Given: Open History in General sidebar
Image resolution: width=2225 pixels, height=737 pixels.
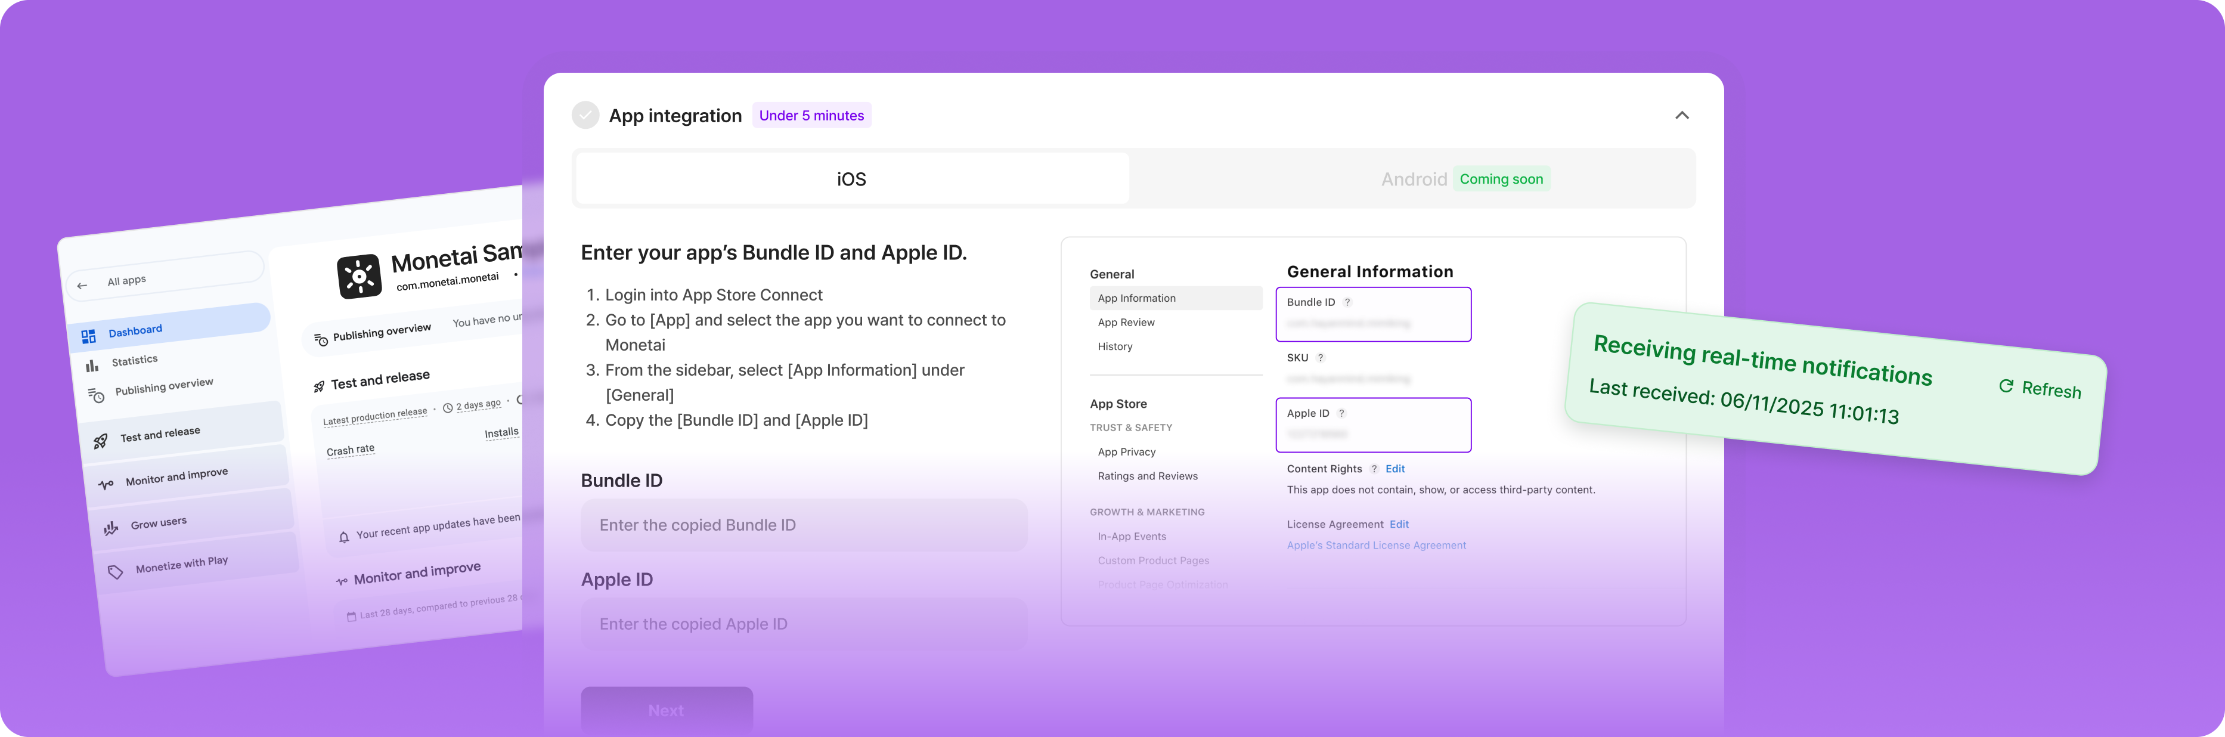Looking at the screenshot, I should pyautogui.click(x=1115, y=346).
